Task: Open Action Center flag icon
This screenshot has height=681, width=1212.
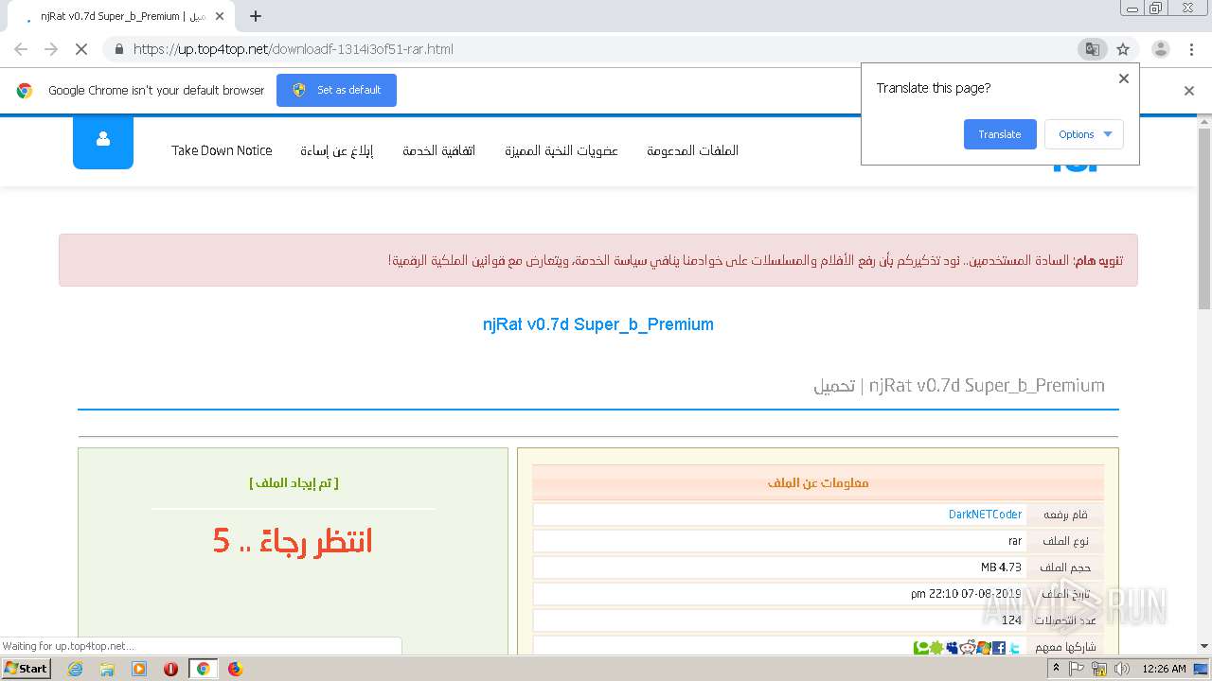Action: [1078, 669]
